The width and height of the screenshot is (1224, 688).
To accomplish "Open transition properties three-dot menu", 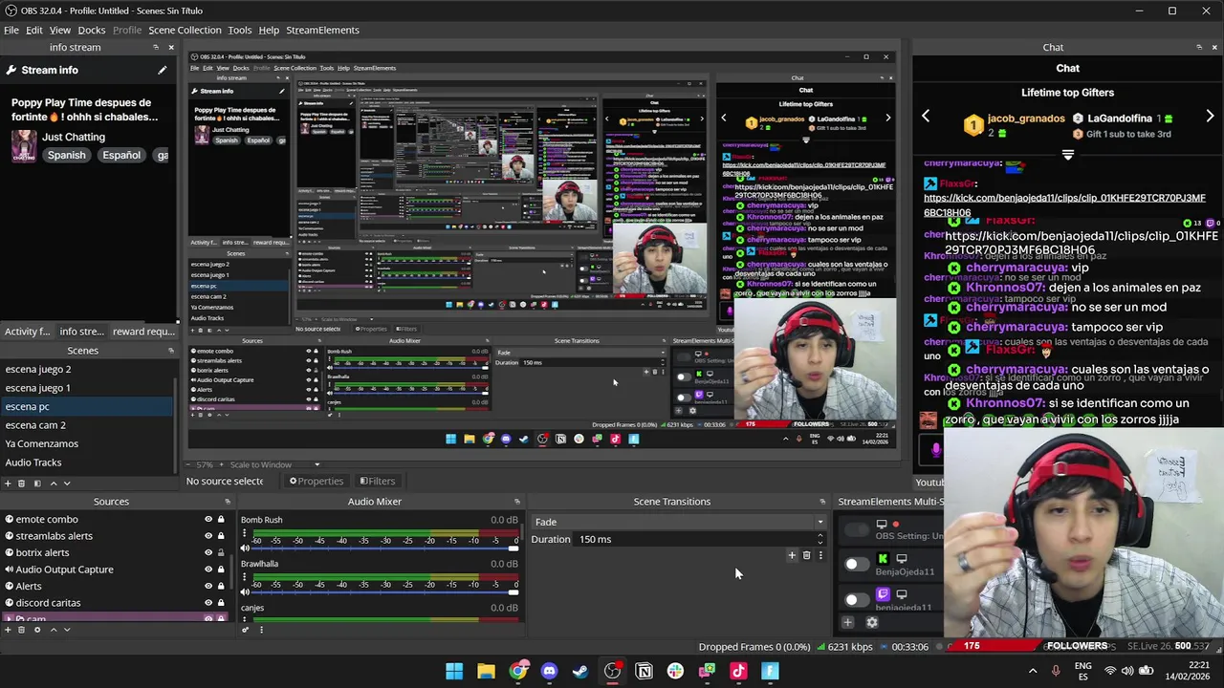I will point(820,555).
